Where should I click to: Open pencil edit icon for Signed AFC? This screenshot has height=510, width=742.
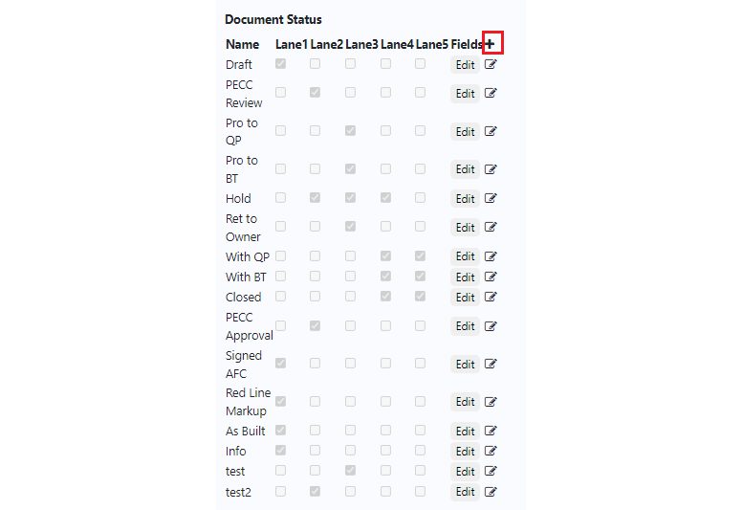tap(491, 364)
